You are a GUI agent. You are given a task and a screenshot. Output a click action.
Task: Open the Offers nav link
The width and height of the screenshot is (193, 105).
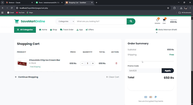pyautogui.click(x=90, y=30)
